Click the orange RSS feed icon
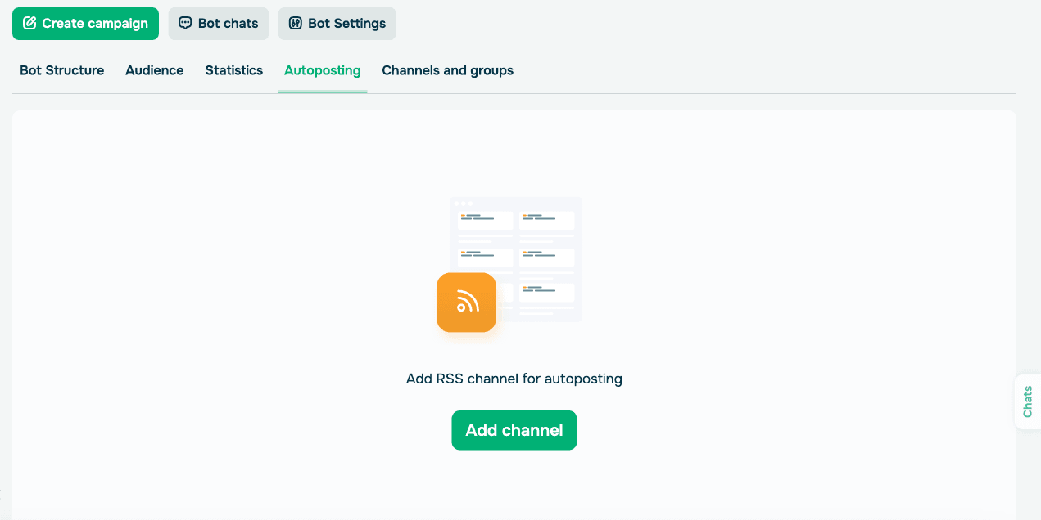Viewport: 1041px width, 520px height. [x=467, y=303]
